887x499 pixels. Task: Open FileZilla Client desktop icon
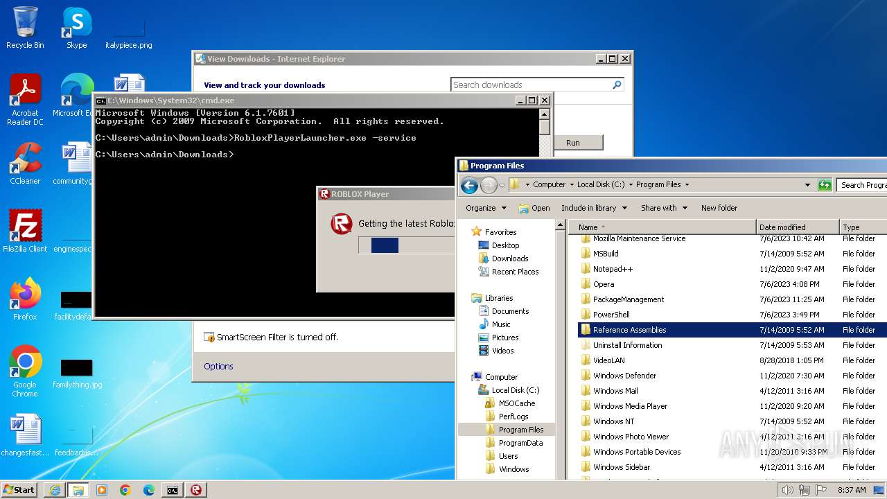25,231
